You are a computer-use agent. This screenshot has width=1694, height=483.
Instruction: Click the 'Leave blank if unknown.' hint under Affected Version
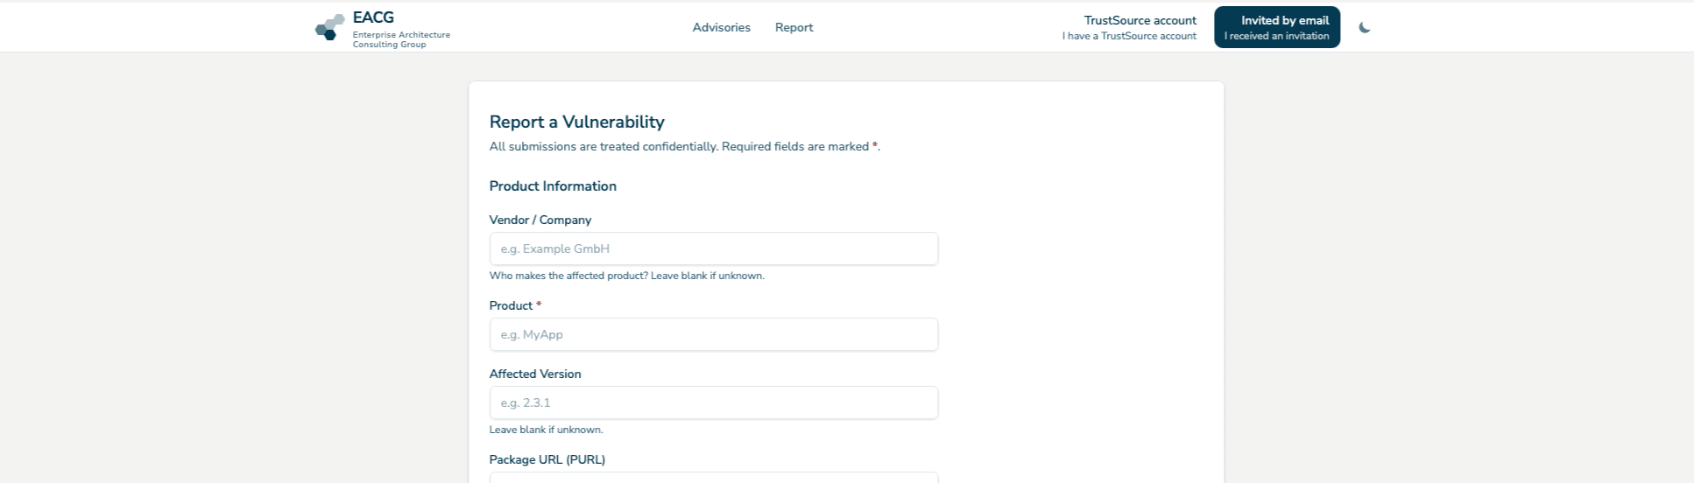(546, 430)
